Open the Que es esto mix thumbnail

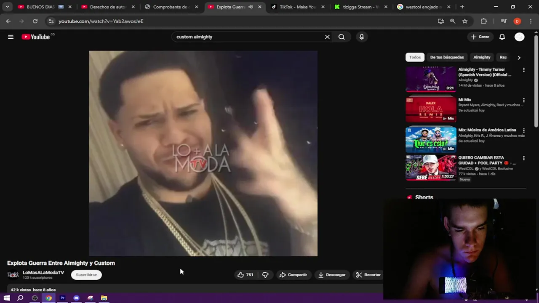(431, 140)
